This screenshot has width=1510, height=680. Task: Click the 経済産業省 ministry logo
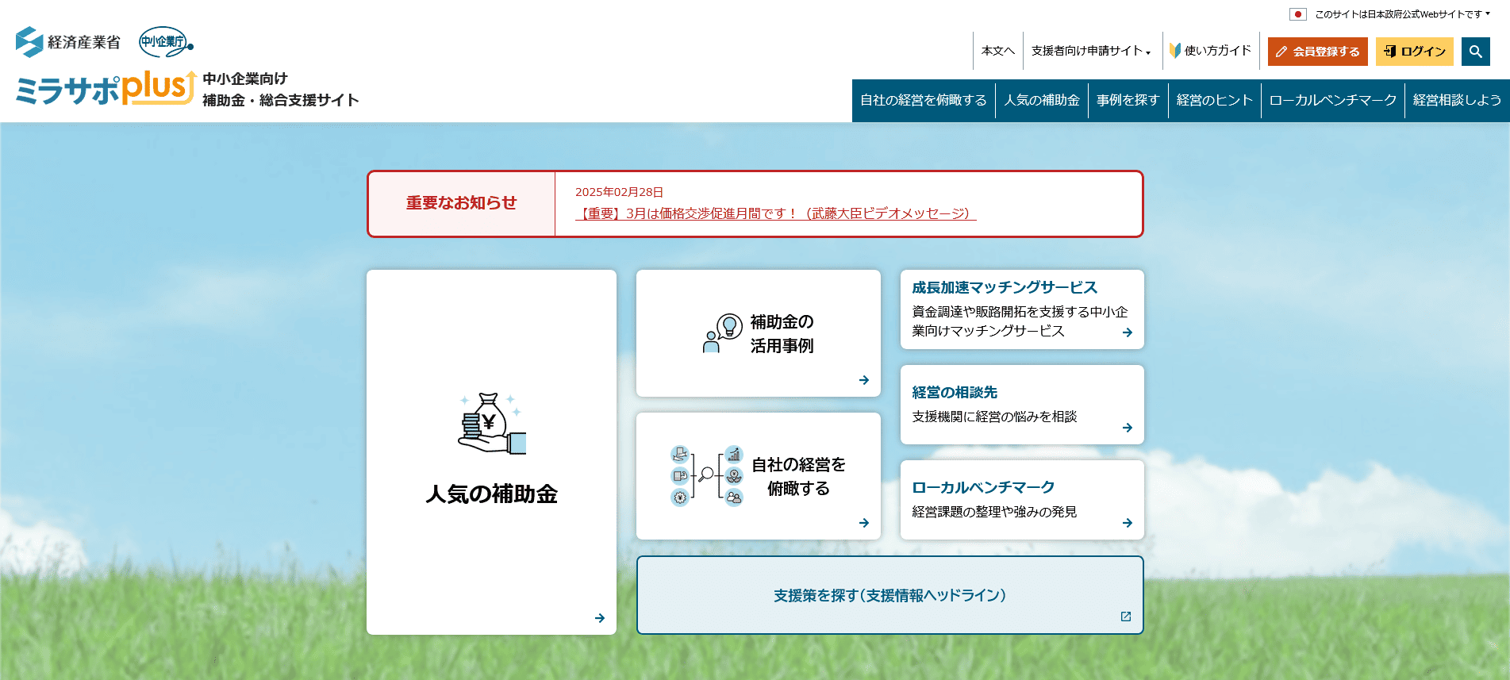coord(68,42)
